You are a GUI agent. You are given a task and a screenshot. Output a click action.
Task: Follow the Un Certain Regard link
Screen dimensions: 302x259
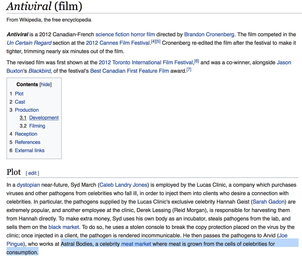click(29, 43)
